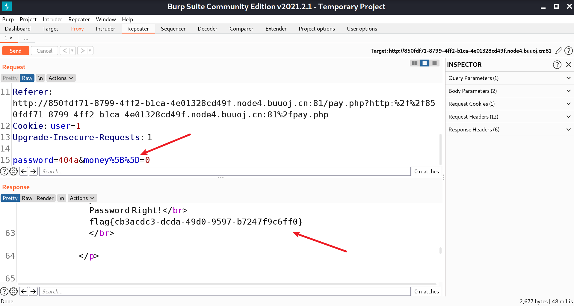Toggle response Render view
574x306 pixels.
pos(45,198)
